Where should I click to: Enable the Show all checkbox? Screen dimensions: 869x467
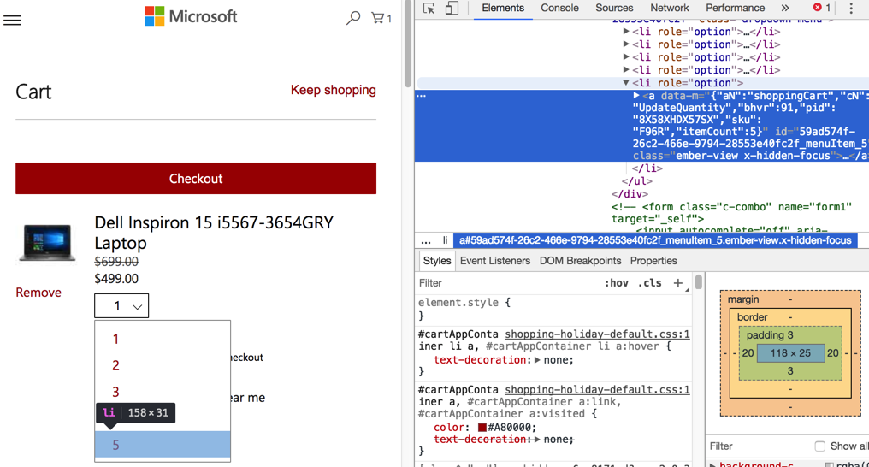[819, 446]
